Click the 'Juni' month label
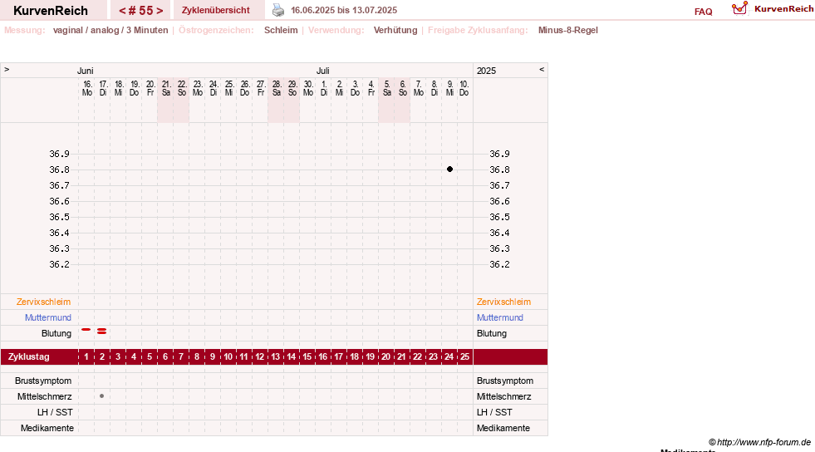The height and width of the screenshot is (452, 815). pyautogui.click(x=86, y=71)
